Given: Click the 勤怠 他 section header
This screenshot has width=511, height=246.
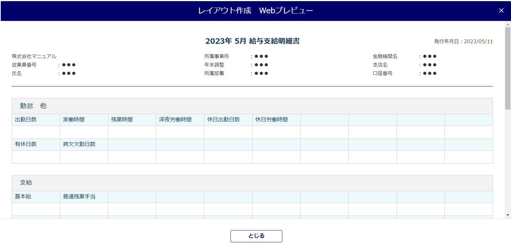Looking at the screenshot, I should click(x=252, y=106).
